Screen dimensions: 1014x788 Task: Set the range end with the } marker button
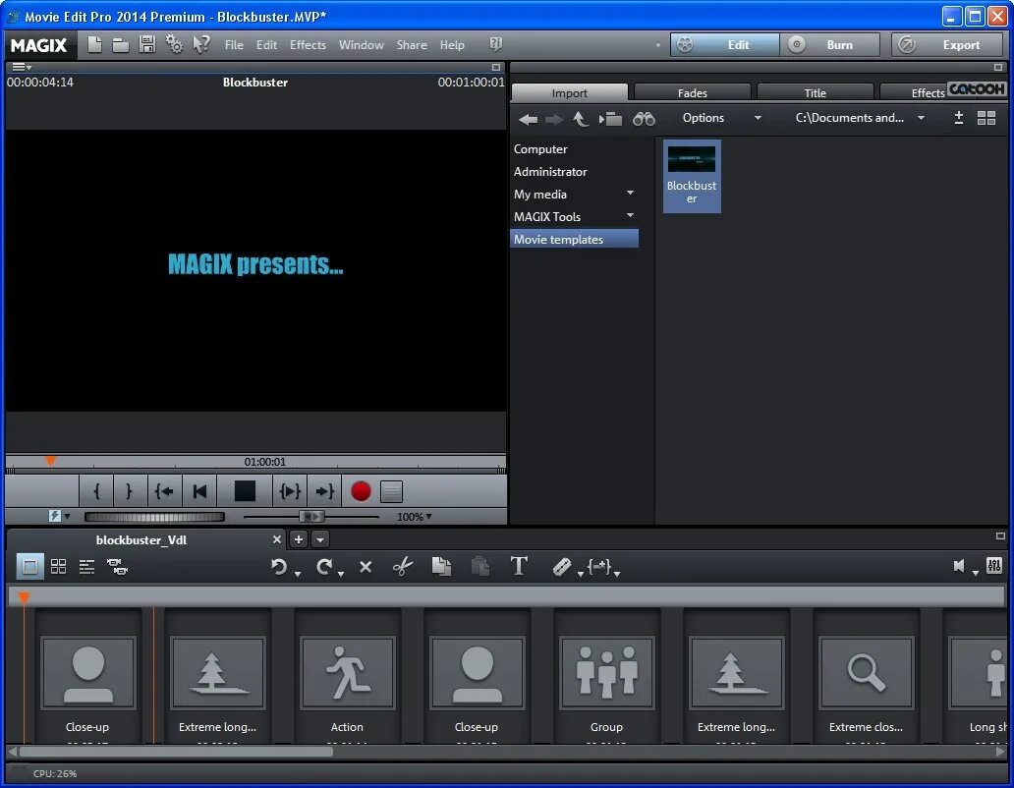130,491
